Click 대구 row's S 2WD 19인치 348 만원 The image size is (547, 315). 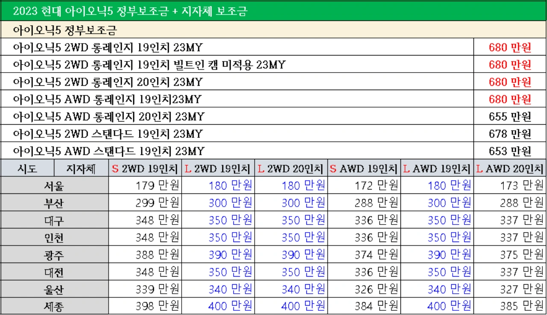(x=158, y=220)
